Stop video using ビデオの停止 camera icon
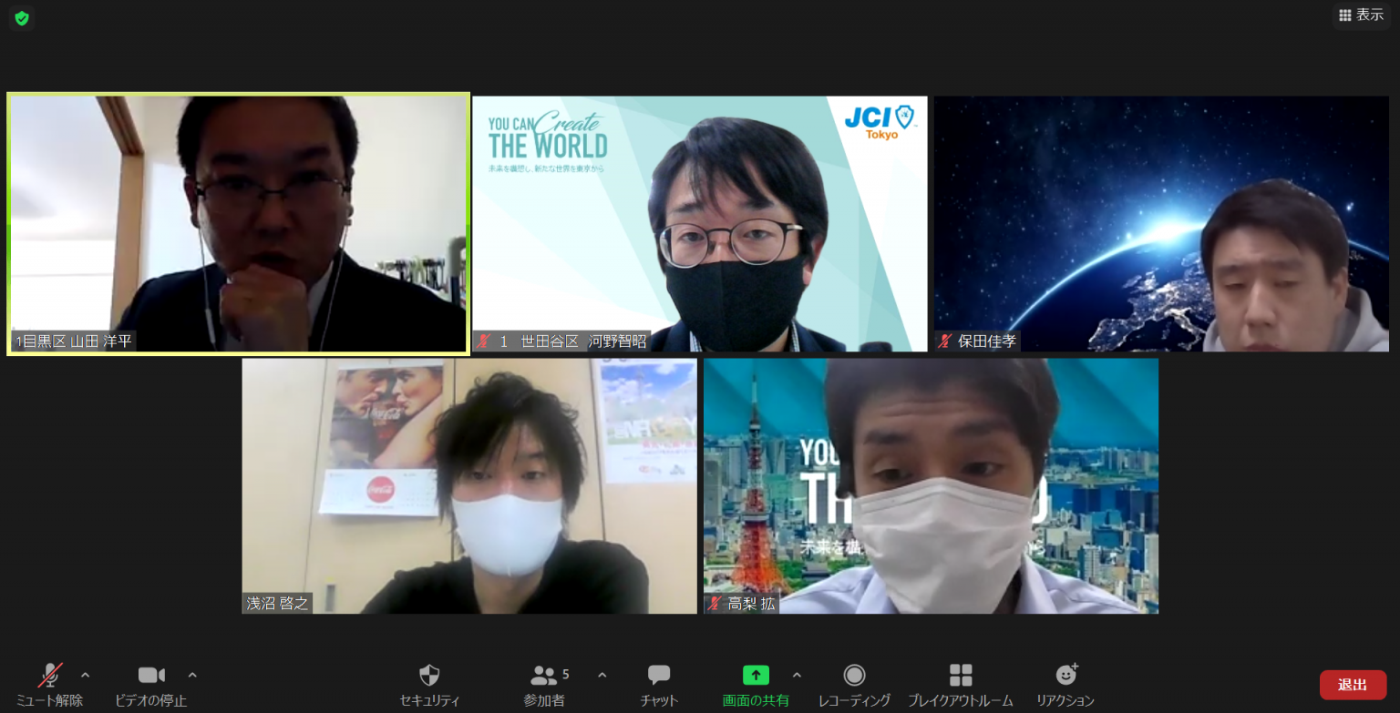 pos(151,676)
